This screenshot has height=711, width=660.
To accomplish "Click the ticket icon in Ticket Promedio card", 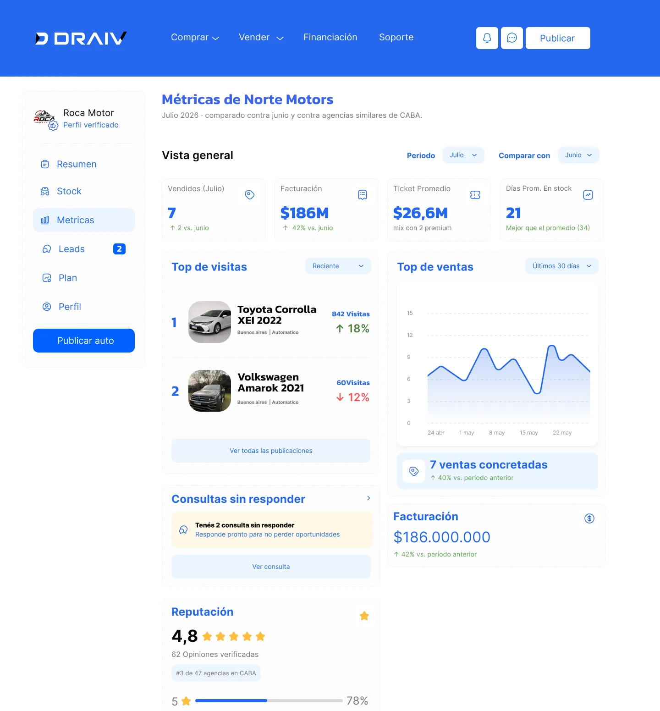I will coord(475,195).
